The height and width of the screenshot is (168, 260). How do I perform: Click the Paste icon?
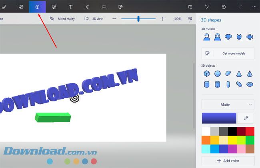pos(190,7)
